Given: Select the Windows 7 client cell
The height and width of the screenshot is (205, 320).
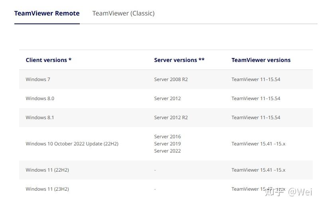Looking at the screenshot, I should 38,79.
